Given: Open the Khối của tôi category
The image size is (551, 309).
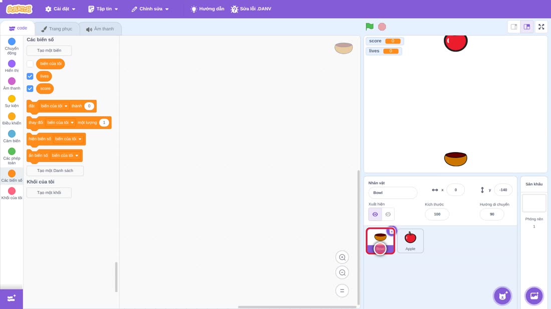Looking at the screenshot, I should (12, 193).
